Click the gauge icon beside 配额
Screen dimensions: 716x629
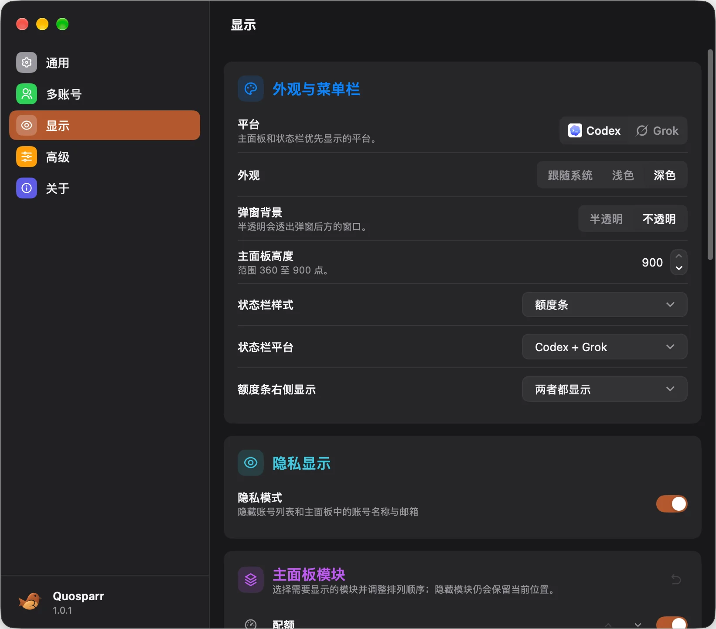click(251, 624)
